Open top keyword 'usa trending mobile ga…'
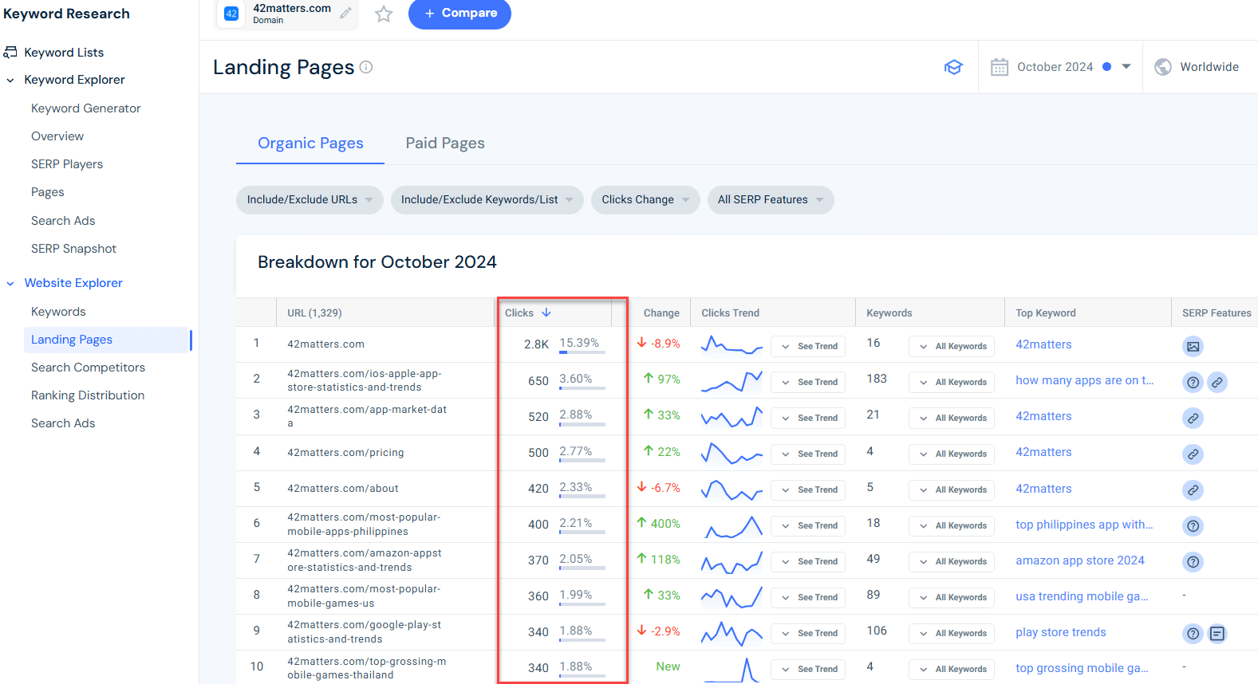This screenshot has height=684, width=1258. [1082, 596]
